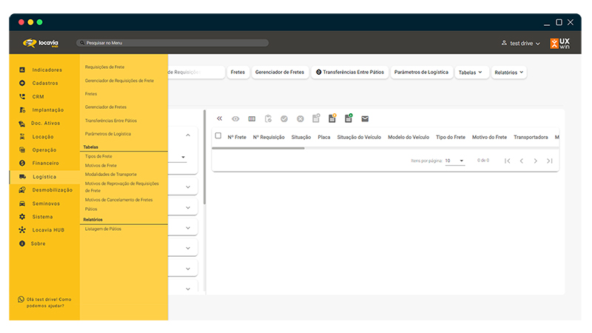592x333 pixels.
Task: Click the Locavia logo
Action: (41, 43)
